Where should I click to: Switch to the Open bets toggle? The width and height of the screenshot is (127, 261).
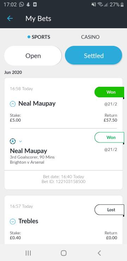click(33, 56)
